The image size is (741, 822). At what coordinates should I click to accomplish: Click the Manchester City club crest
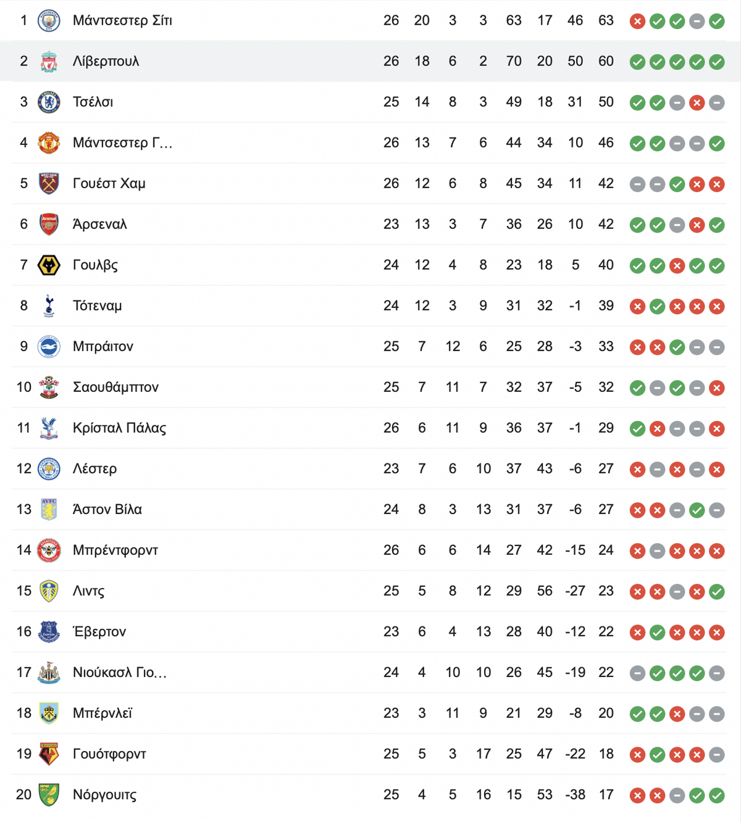click(x=49, y=21)
